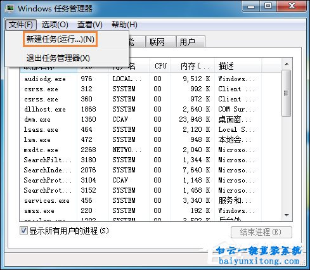
Task: Choose 退出任务管理器(X) menu entry
Action: [x=58, y=58]
